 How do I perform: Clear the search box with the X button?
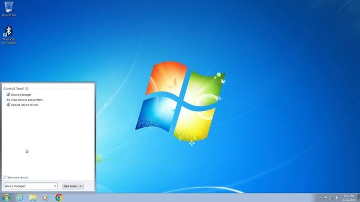point(55,186)
